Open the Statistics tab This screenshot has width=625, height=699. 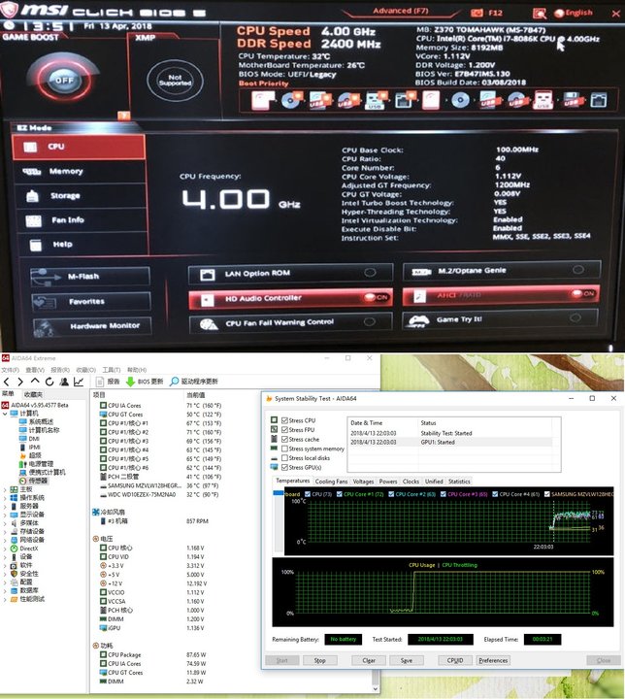coord(459,482)
